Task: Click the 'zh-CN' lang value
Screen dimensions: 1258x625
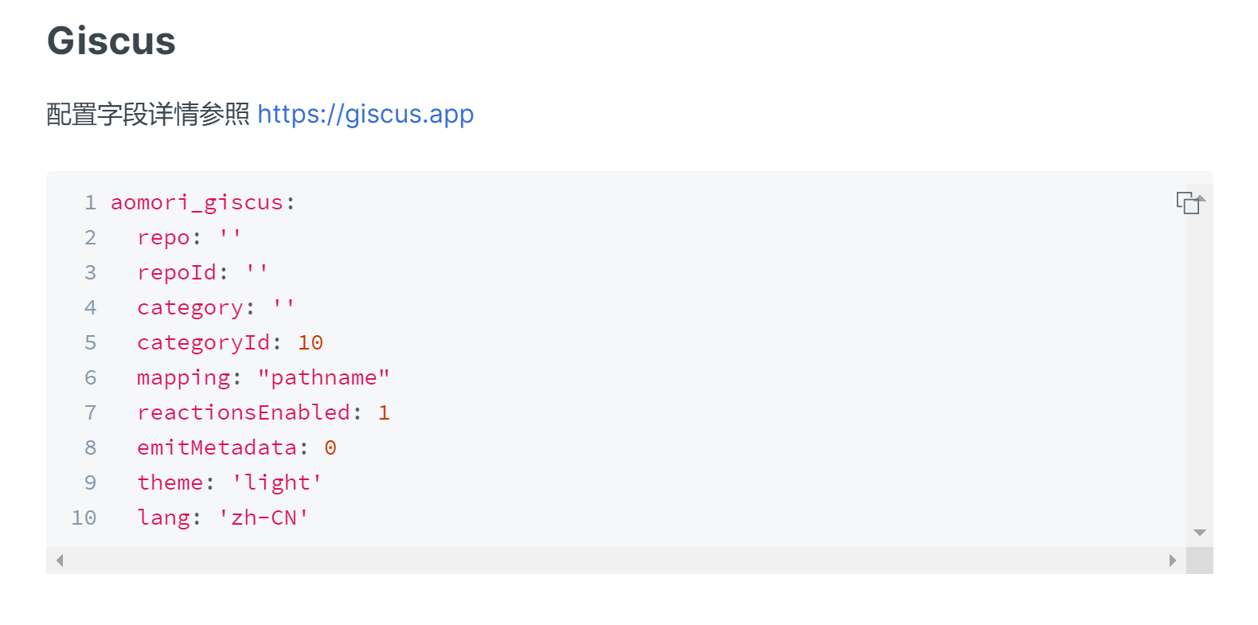Action: 264,518
